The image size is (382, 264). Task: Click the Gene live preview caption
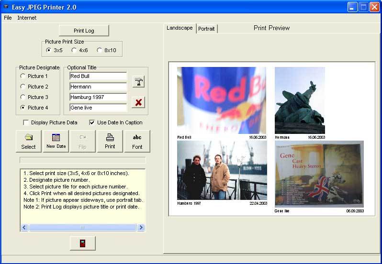click(282, 211)
